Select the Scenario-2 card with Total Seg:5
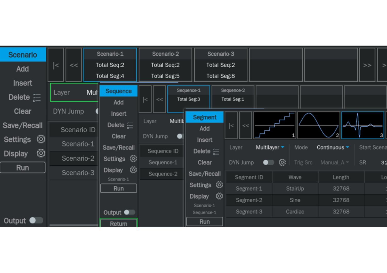The width and height of the screenshot is (387, 273). (165, 65)
